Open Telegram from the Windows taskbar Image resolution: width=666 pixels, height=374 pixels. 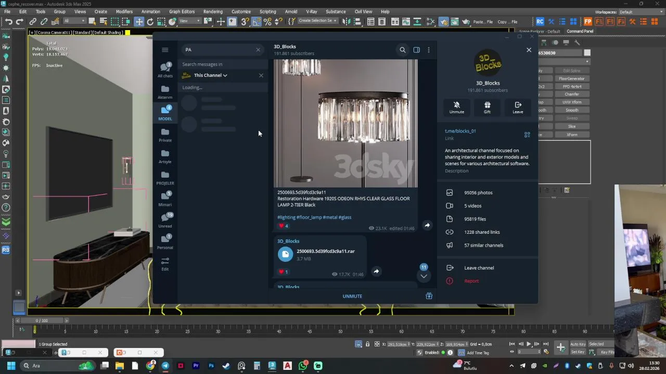165,366
